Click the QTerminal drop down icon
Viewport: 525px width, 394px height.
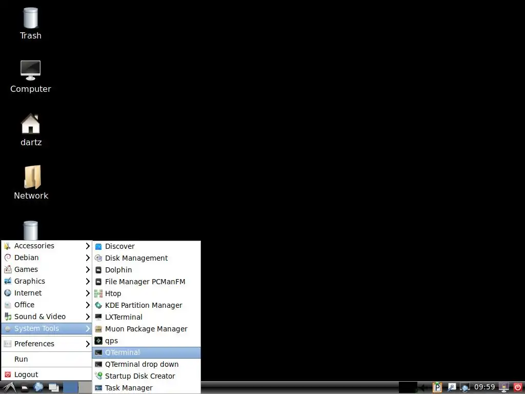(98, 365)
